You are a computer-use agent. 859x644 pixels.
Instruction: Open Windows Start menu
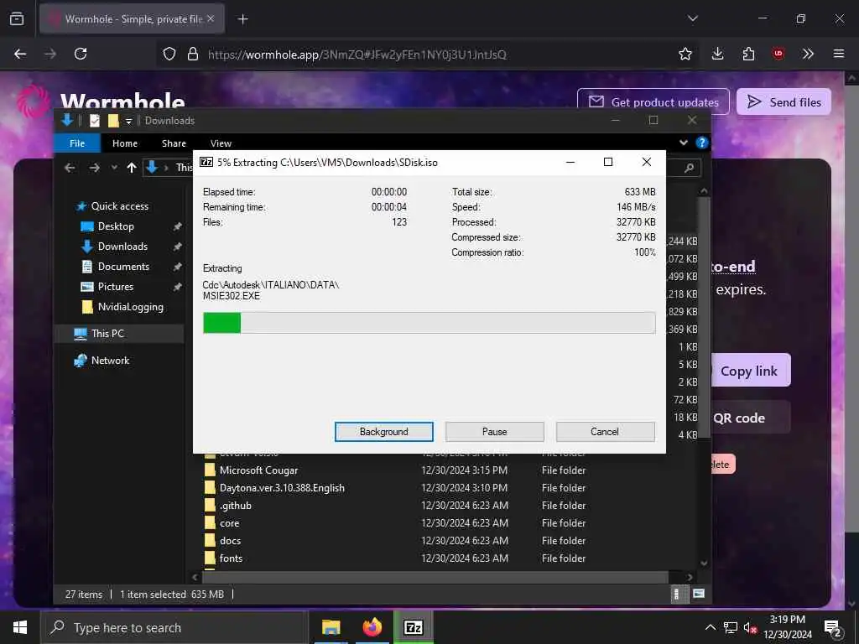pos(20,627)
